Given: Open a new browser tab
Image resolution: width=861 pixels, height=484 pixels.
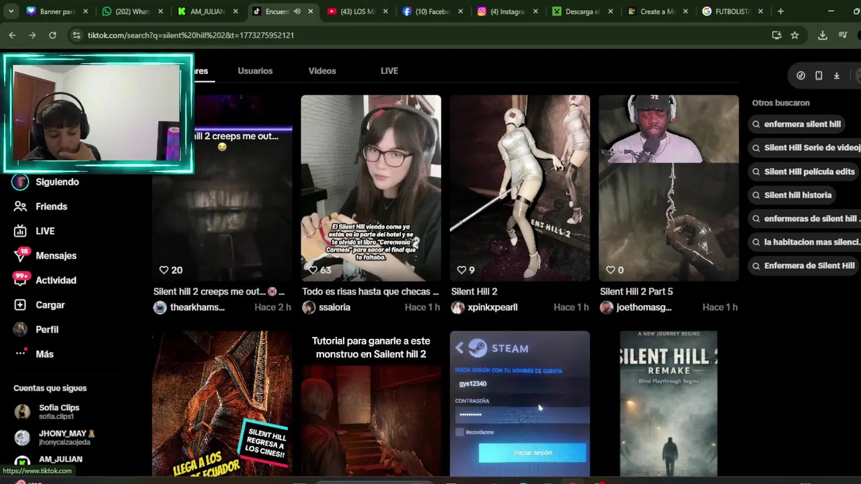Looking at the screenshot, I should tap(780, 11).
